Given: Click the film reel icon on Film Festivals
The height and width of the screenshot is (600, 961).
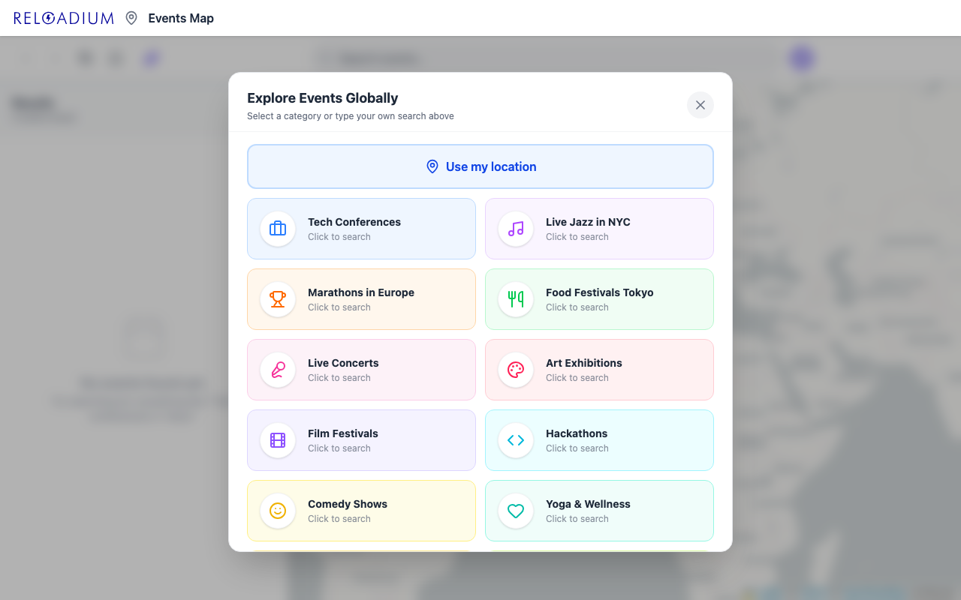Looking at the screenshot, I should (x=278, y=439).
